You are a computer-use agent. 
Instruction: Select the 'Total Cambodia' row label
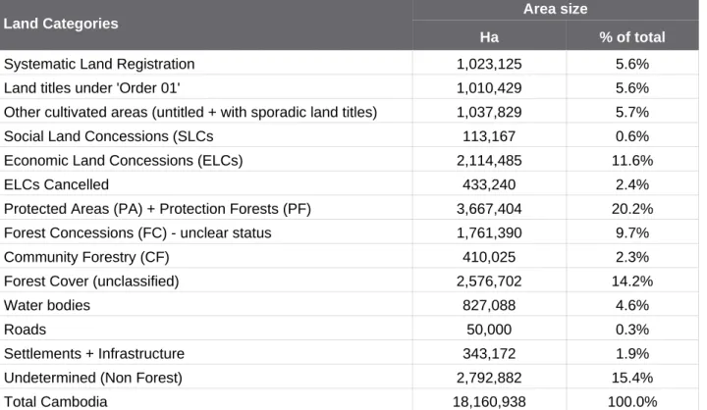pos(55,402)
